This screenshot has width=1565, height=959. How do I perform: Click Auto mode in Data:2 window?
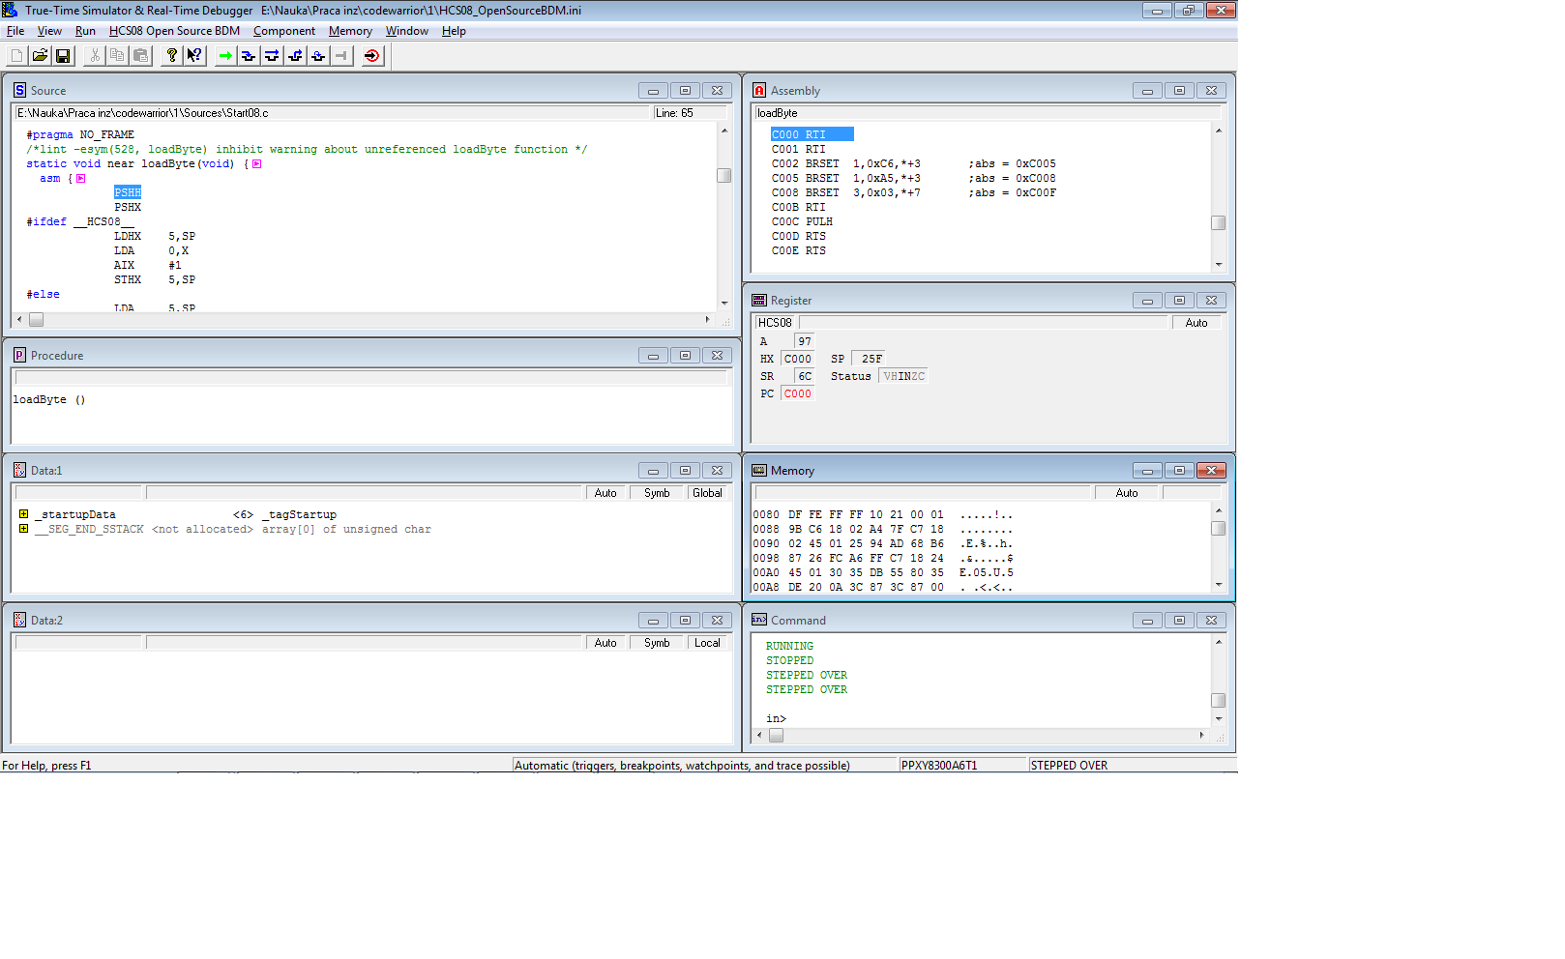pos(605,643)
